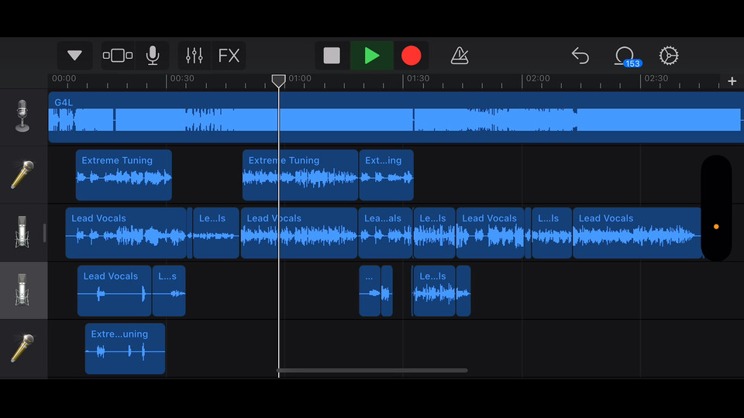The image size is (744, 418).
Task: Toggle the metronome on or off
Action: point(460,56)
